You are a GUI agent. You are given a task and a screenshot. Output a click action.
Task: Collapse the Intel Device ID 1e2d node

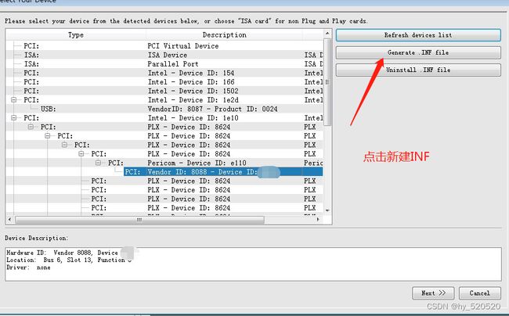(x=14, y=100)
